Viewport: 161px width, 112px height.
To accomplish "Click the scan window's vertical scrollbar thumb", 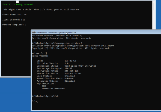I will (x=154, y=7).
